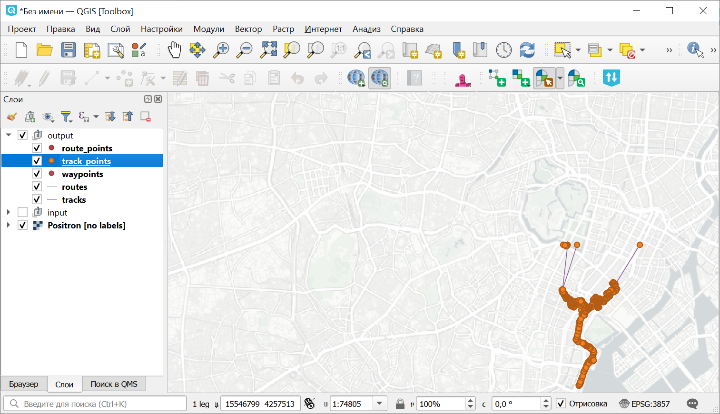Show hidden toolbar items chevron

point(669,50)
